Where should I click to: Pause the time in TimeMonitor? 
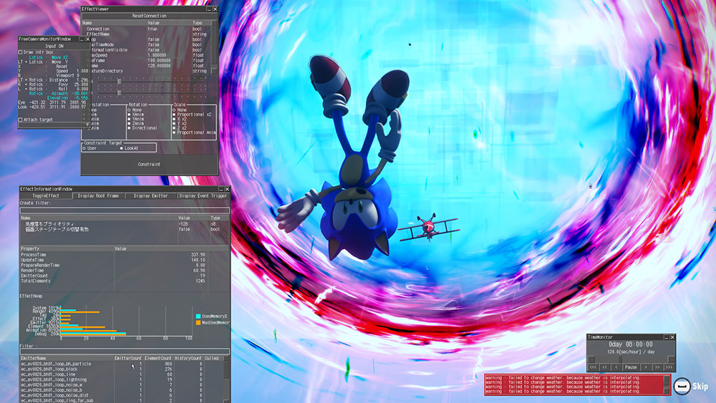pyautogui.click(x=631, y=367)
